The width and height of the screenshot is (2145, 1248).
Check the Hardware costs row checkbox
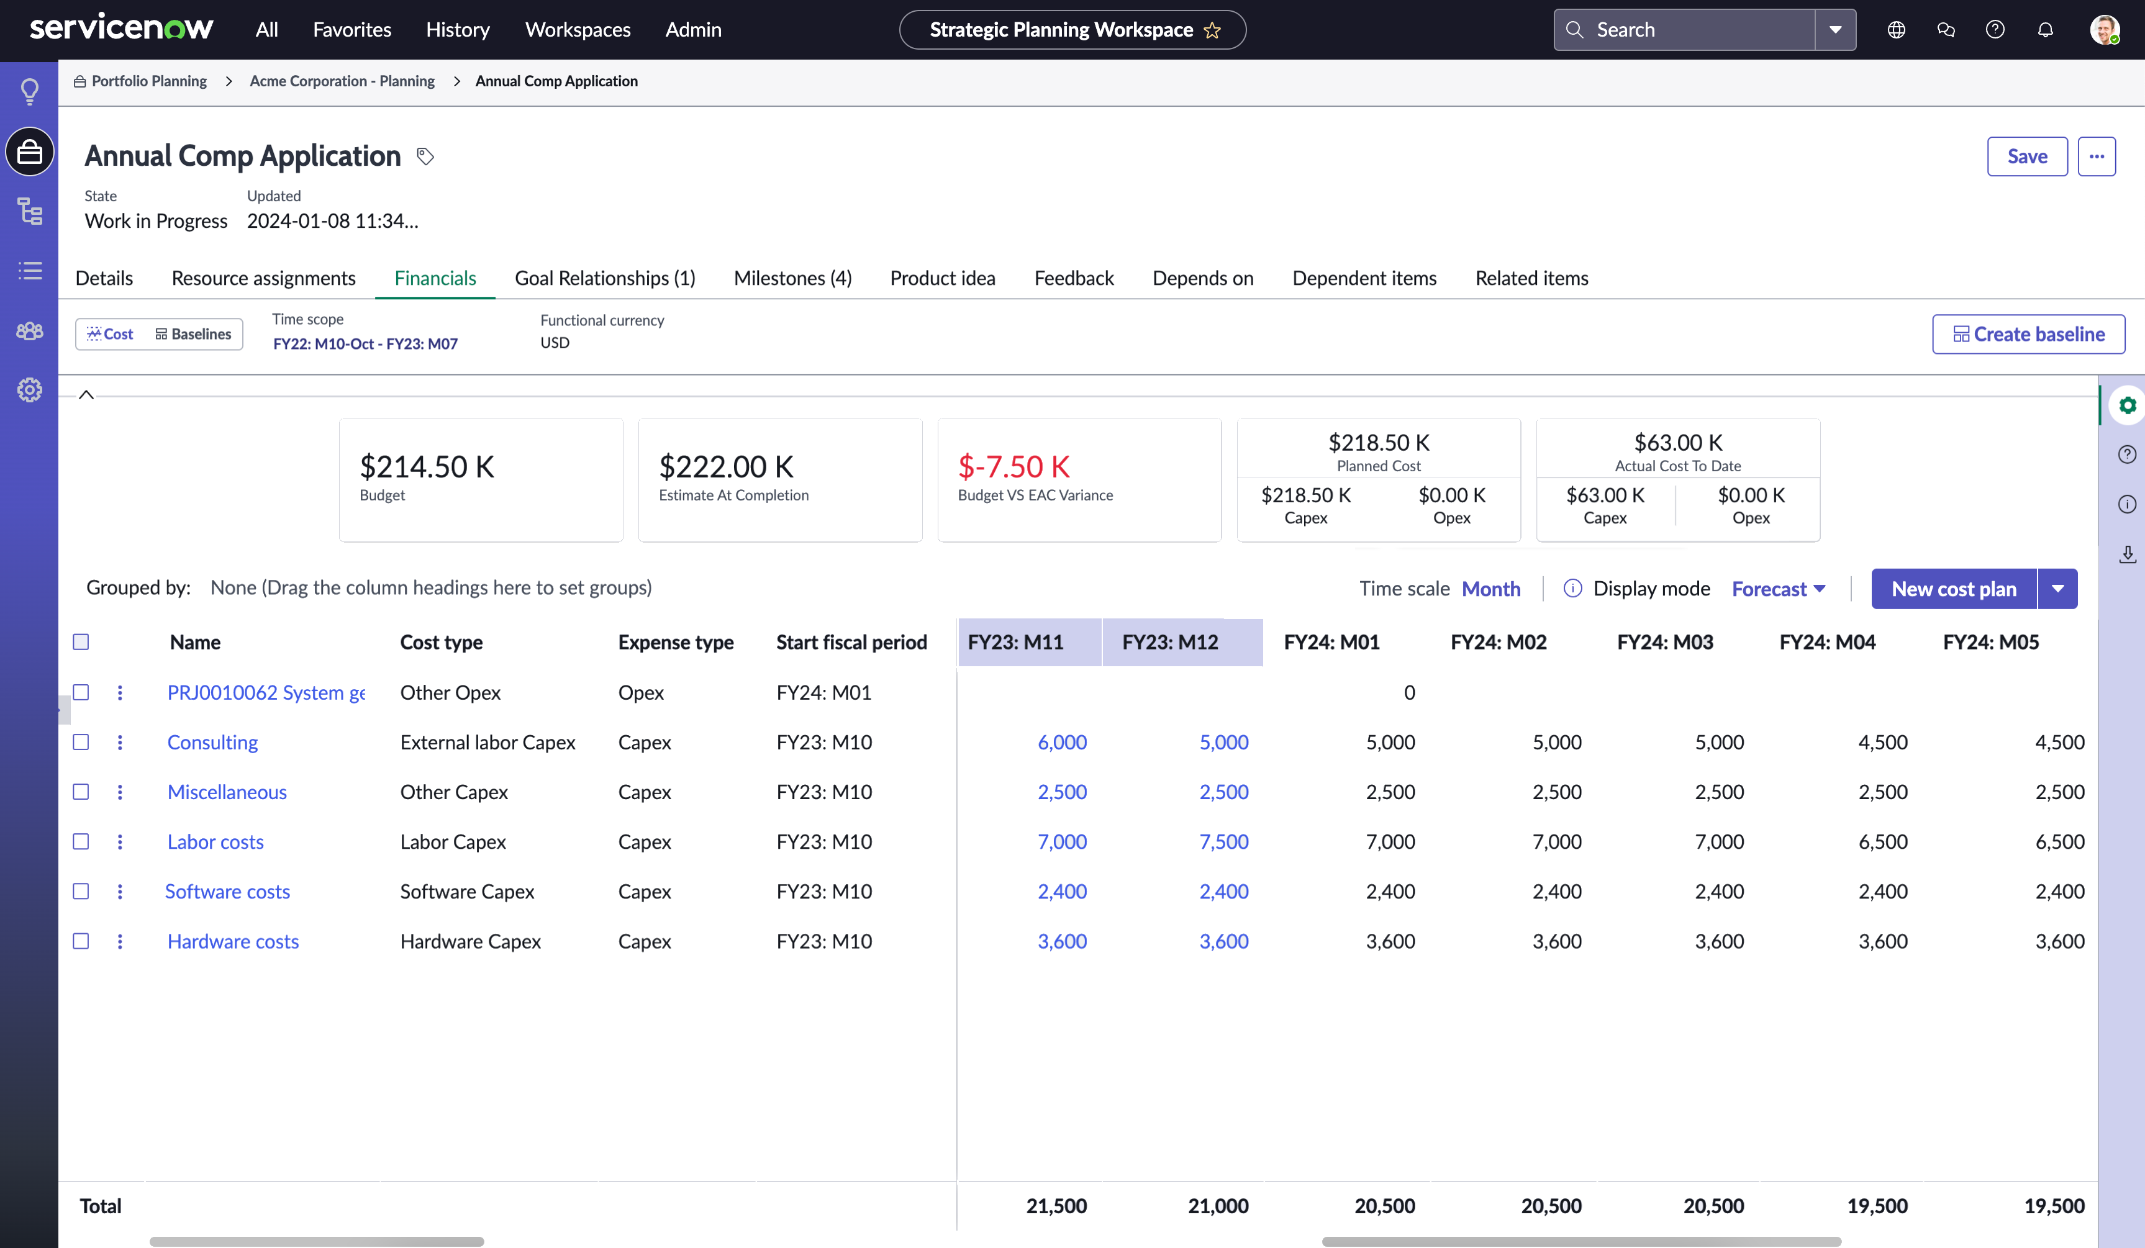click(81, 941)
